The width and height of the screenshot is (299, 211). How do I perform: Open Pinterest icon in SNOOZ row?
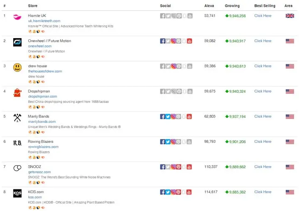coord(179,167)
